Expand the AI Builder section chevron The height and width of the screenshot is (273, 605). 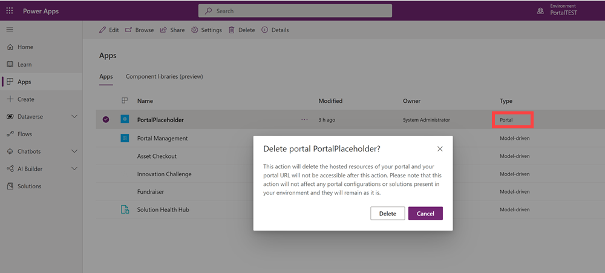pos(75,169)
